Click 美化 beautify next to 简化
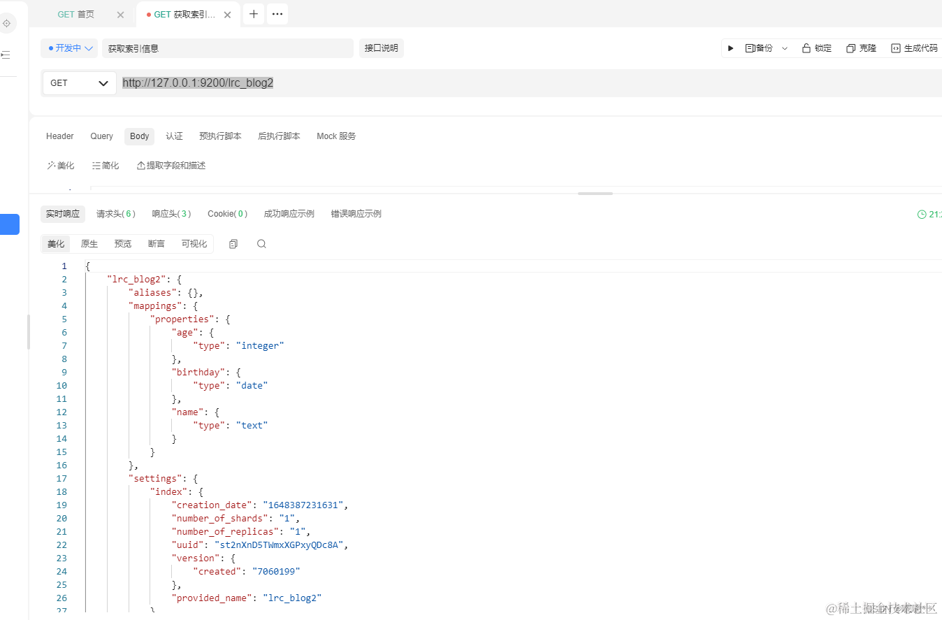 (61, 166)
